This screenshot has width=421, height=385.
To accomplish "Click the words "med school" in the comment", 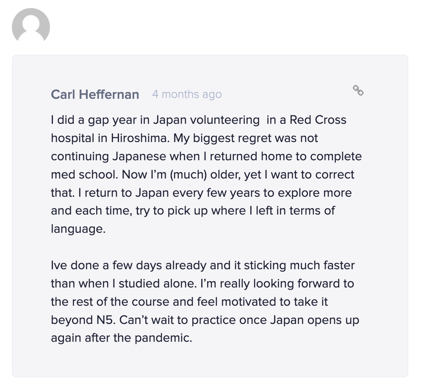I will 84,175.
